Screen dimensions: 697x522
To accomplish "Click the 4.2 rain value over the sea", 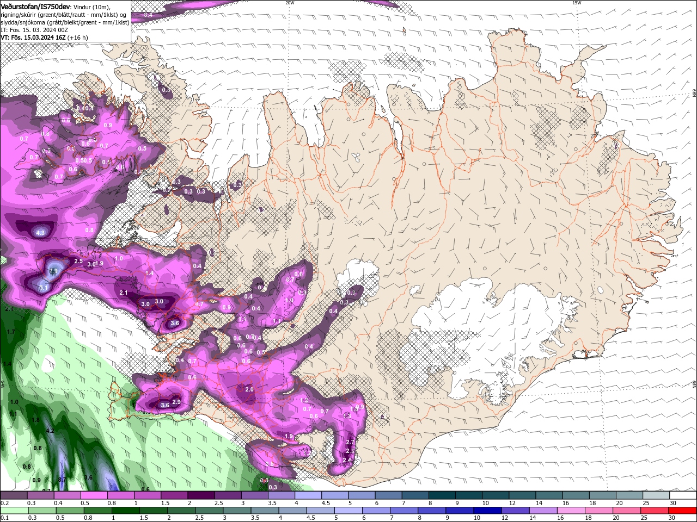I will pos(51,430).
